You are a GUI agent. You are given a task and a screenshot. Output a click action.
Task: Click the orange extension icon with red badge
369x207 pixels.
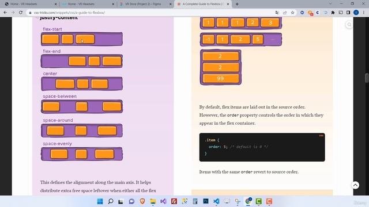pyautogui.click(x=310, y=13)
